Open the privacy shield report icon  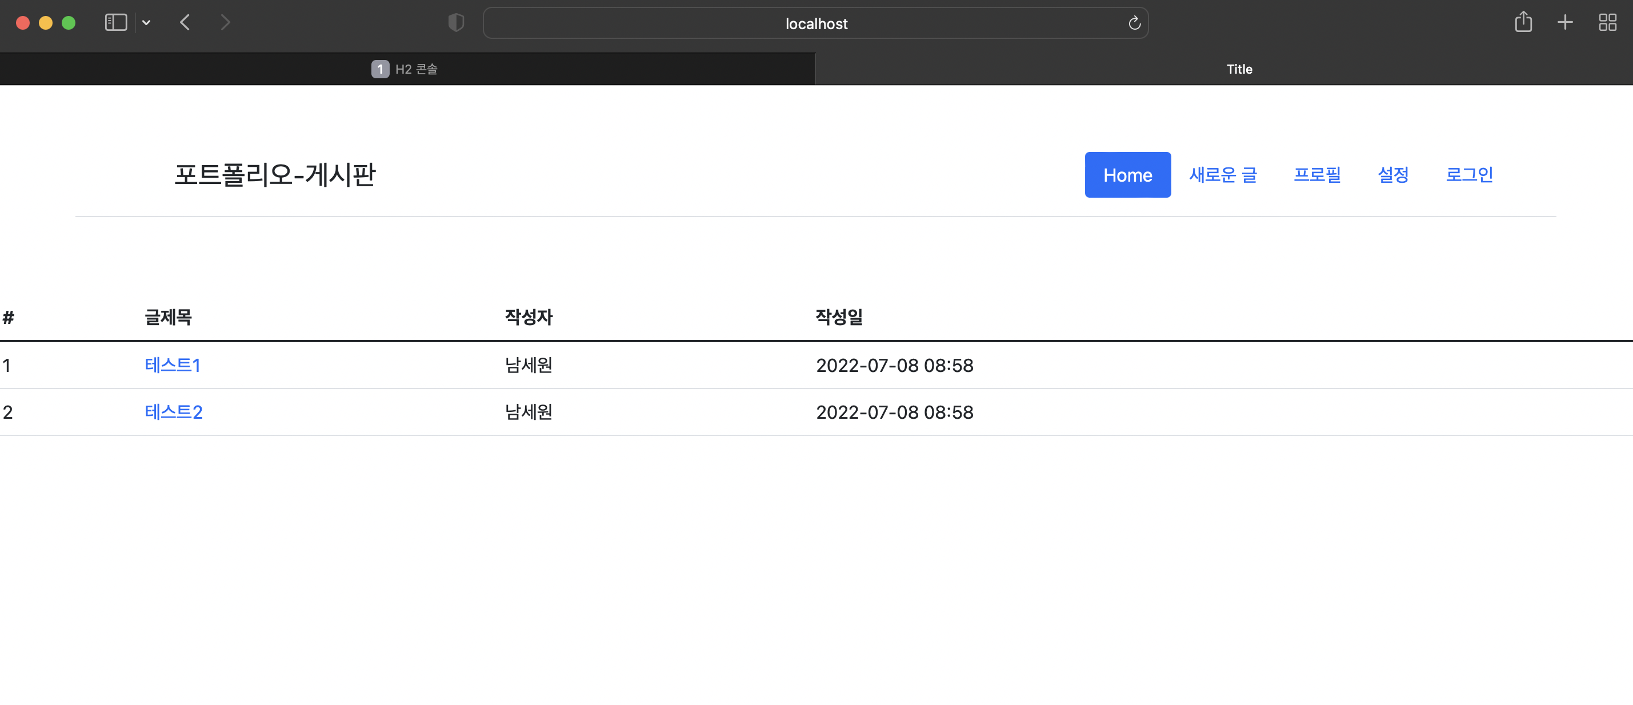tap(456, 23)
